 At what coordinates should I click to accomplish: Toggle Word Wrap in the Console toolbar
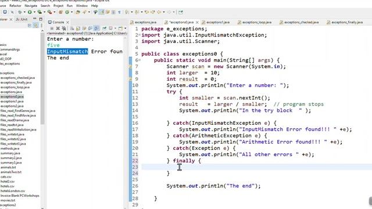click(84, 28)
